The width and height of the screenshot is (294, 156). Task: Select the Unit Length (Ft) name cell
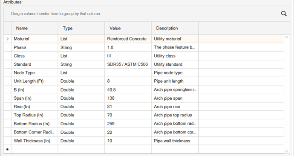pyautogui.click(x=35, y=81)
